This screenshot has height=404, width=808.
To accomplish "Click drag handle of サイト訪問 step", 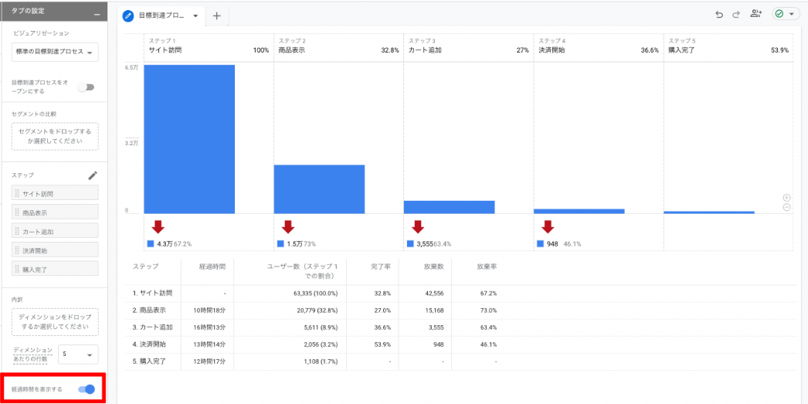I will point(17,194).
